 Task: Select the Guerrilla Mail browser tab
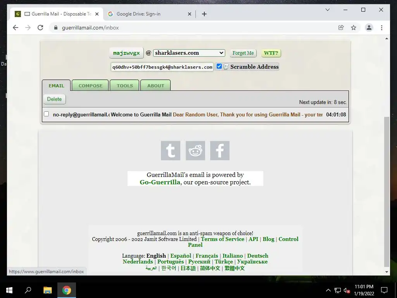coord(57,14)
